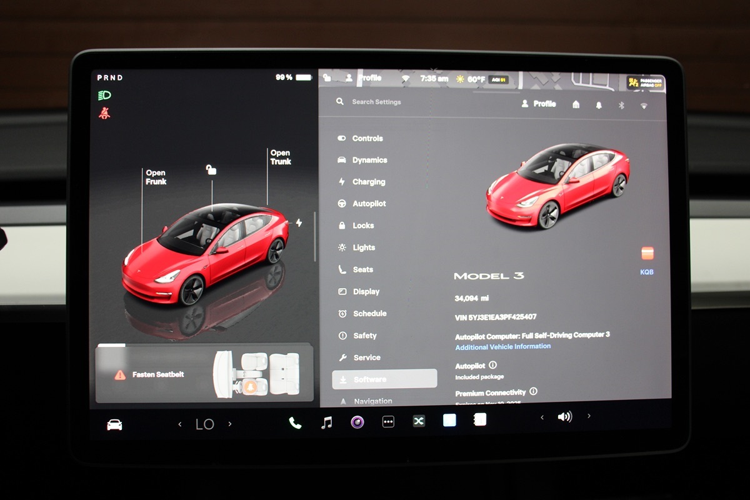Tap the car controls icon
This screenshot has height=500, width=750.
[x=114, y=424]
